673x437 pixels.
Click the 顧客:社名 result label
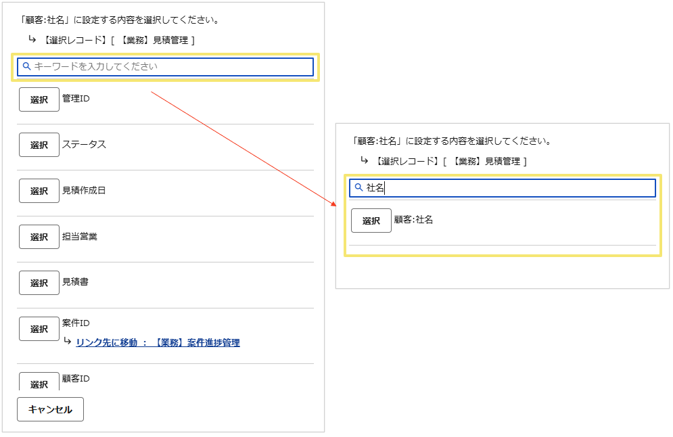click(414, 220)
